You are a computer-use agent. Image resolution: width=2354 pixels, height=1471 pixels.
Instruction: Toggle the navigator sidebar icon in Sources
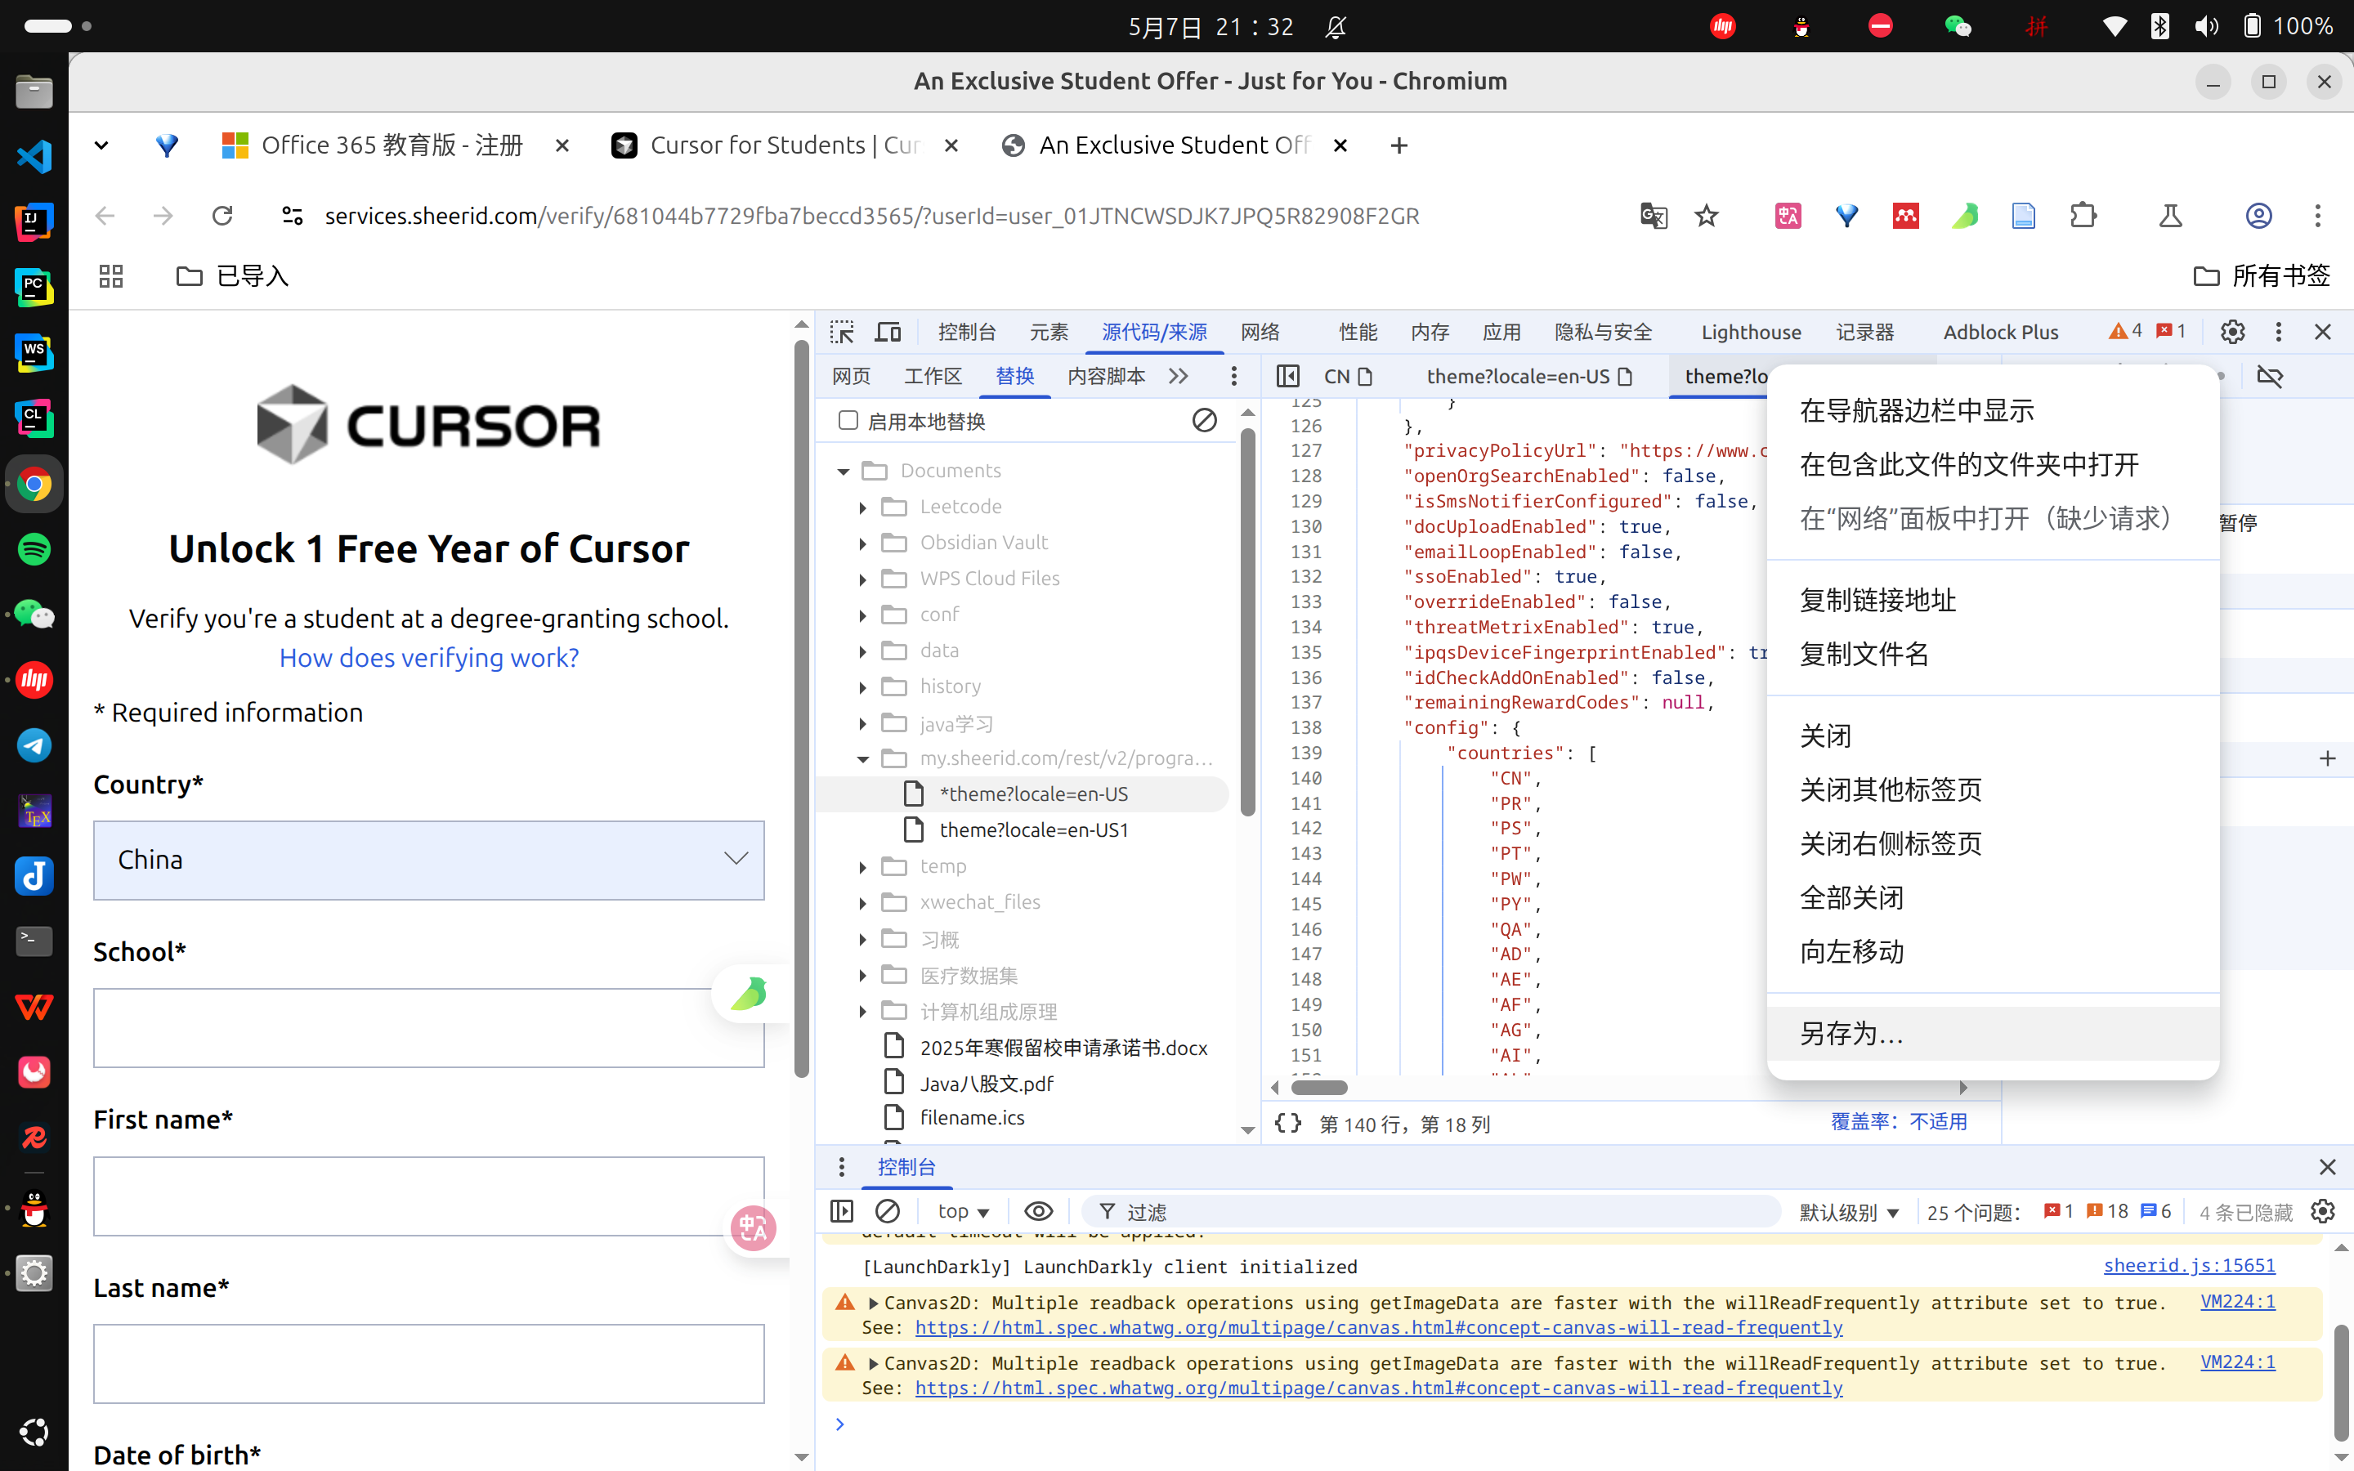(x=1288, y=376)
